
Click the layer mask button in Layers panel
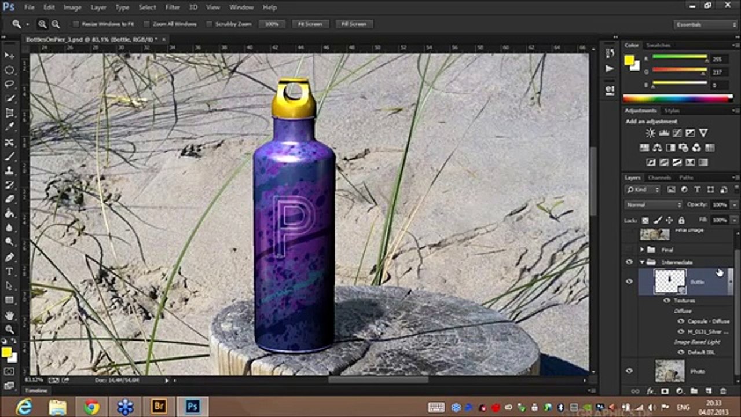(665, 392)
